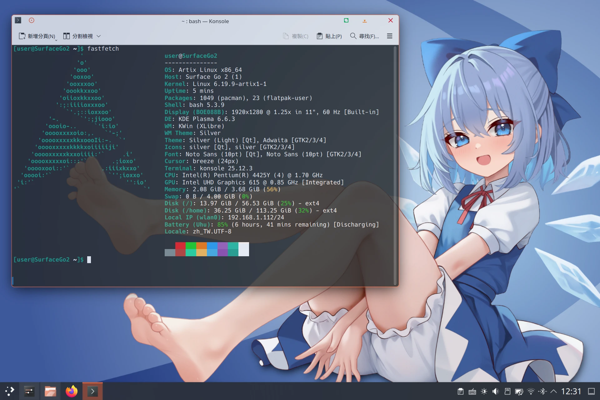Toggle pin-on-all-desktops titlebar icon
Image resolution: width=600 pixels, height=400 pixels.
point(32,20)
